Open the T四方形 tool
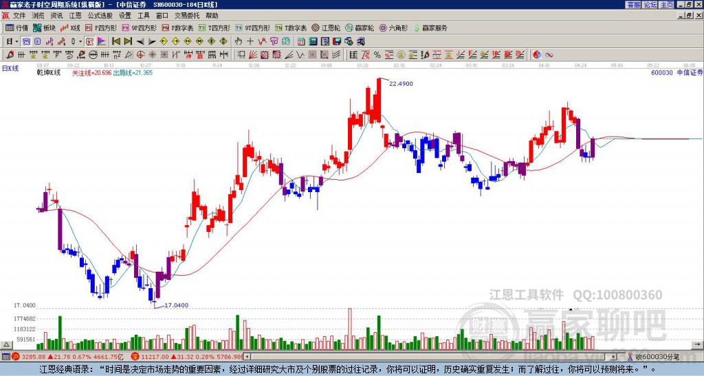Image resolution: width=704 pixels, height=376 pixels. 214,27
